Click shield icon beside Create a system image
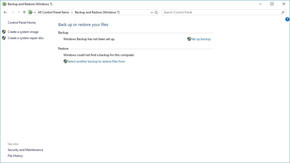This screenshot has height=163, width=290. 4,32
